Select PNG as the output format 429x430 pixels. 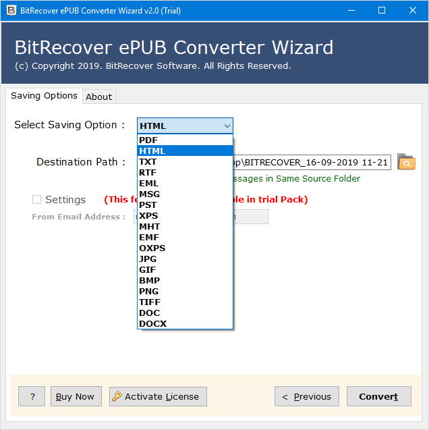coord(185,291)
